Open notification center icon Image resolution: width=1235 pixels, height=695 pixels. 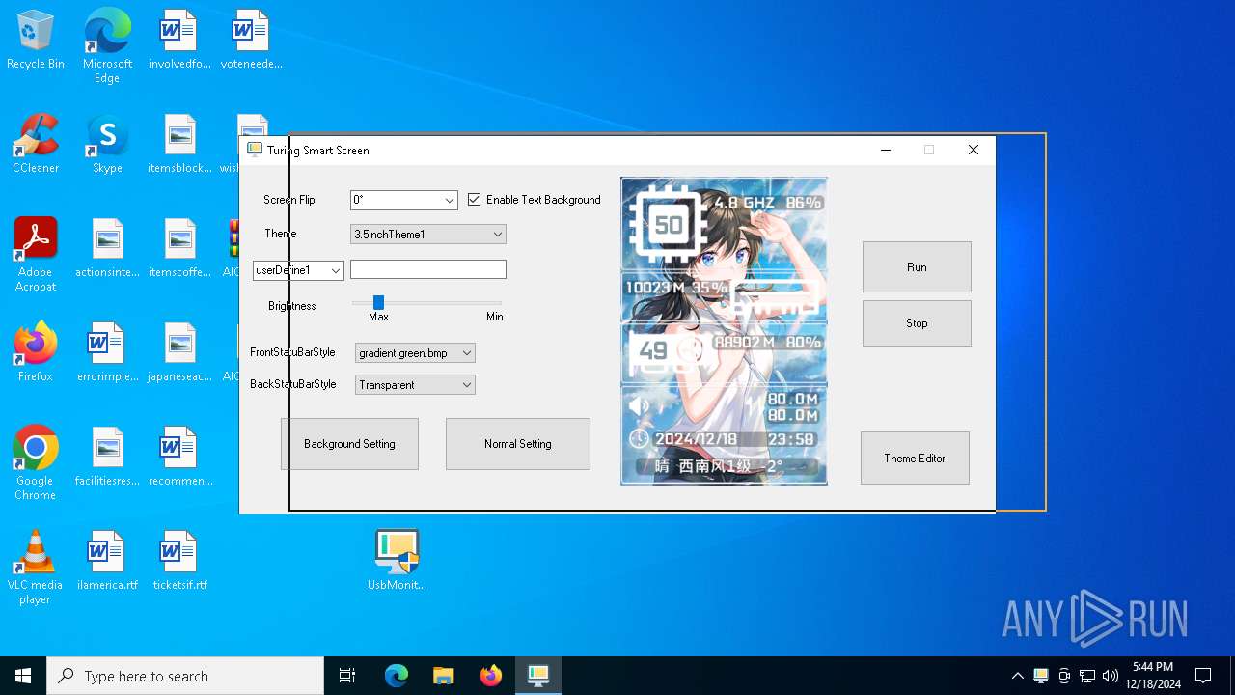[1203, 676]
